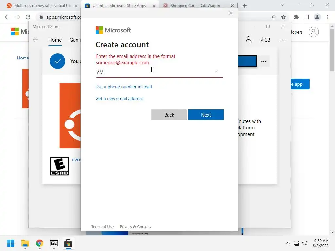The width and height of the screenshot is (335, 251).
Task: Click the blue checkmark icon in Store
Action: point(58,61)
